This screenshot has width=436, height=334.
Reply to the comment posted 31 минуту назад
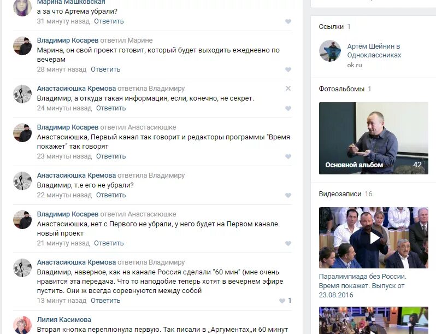pos(109,21)
